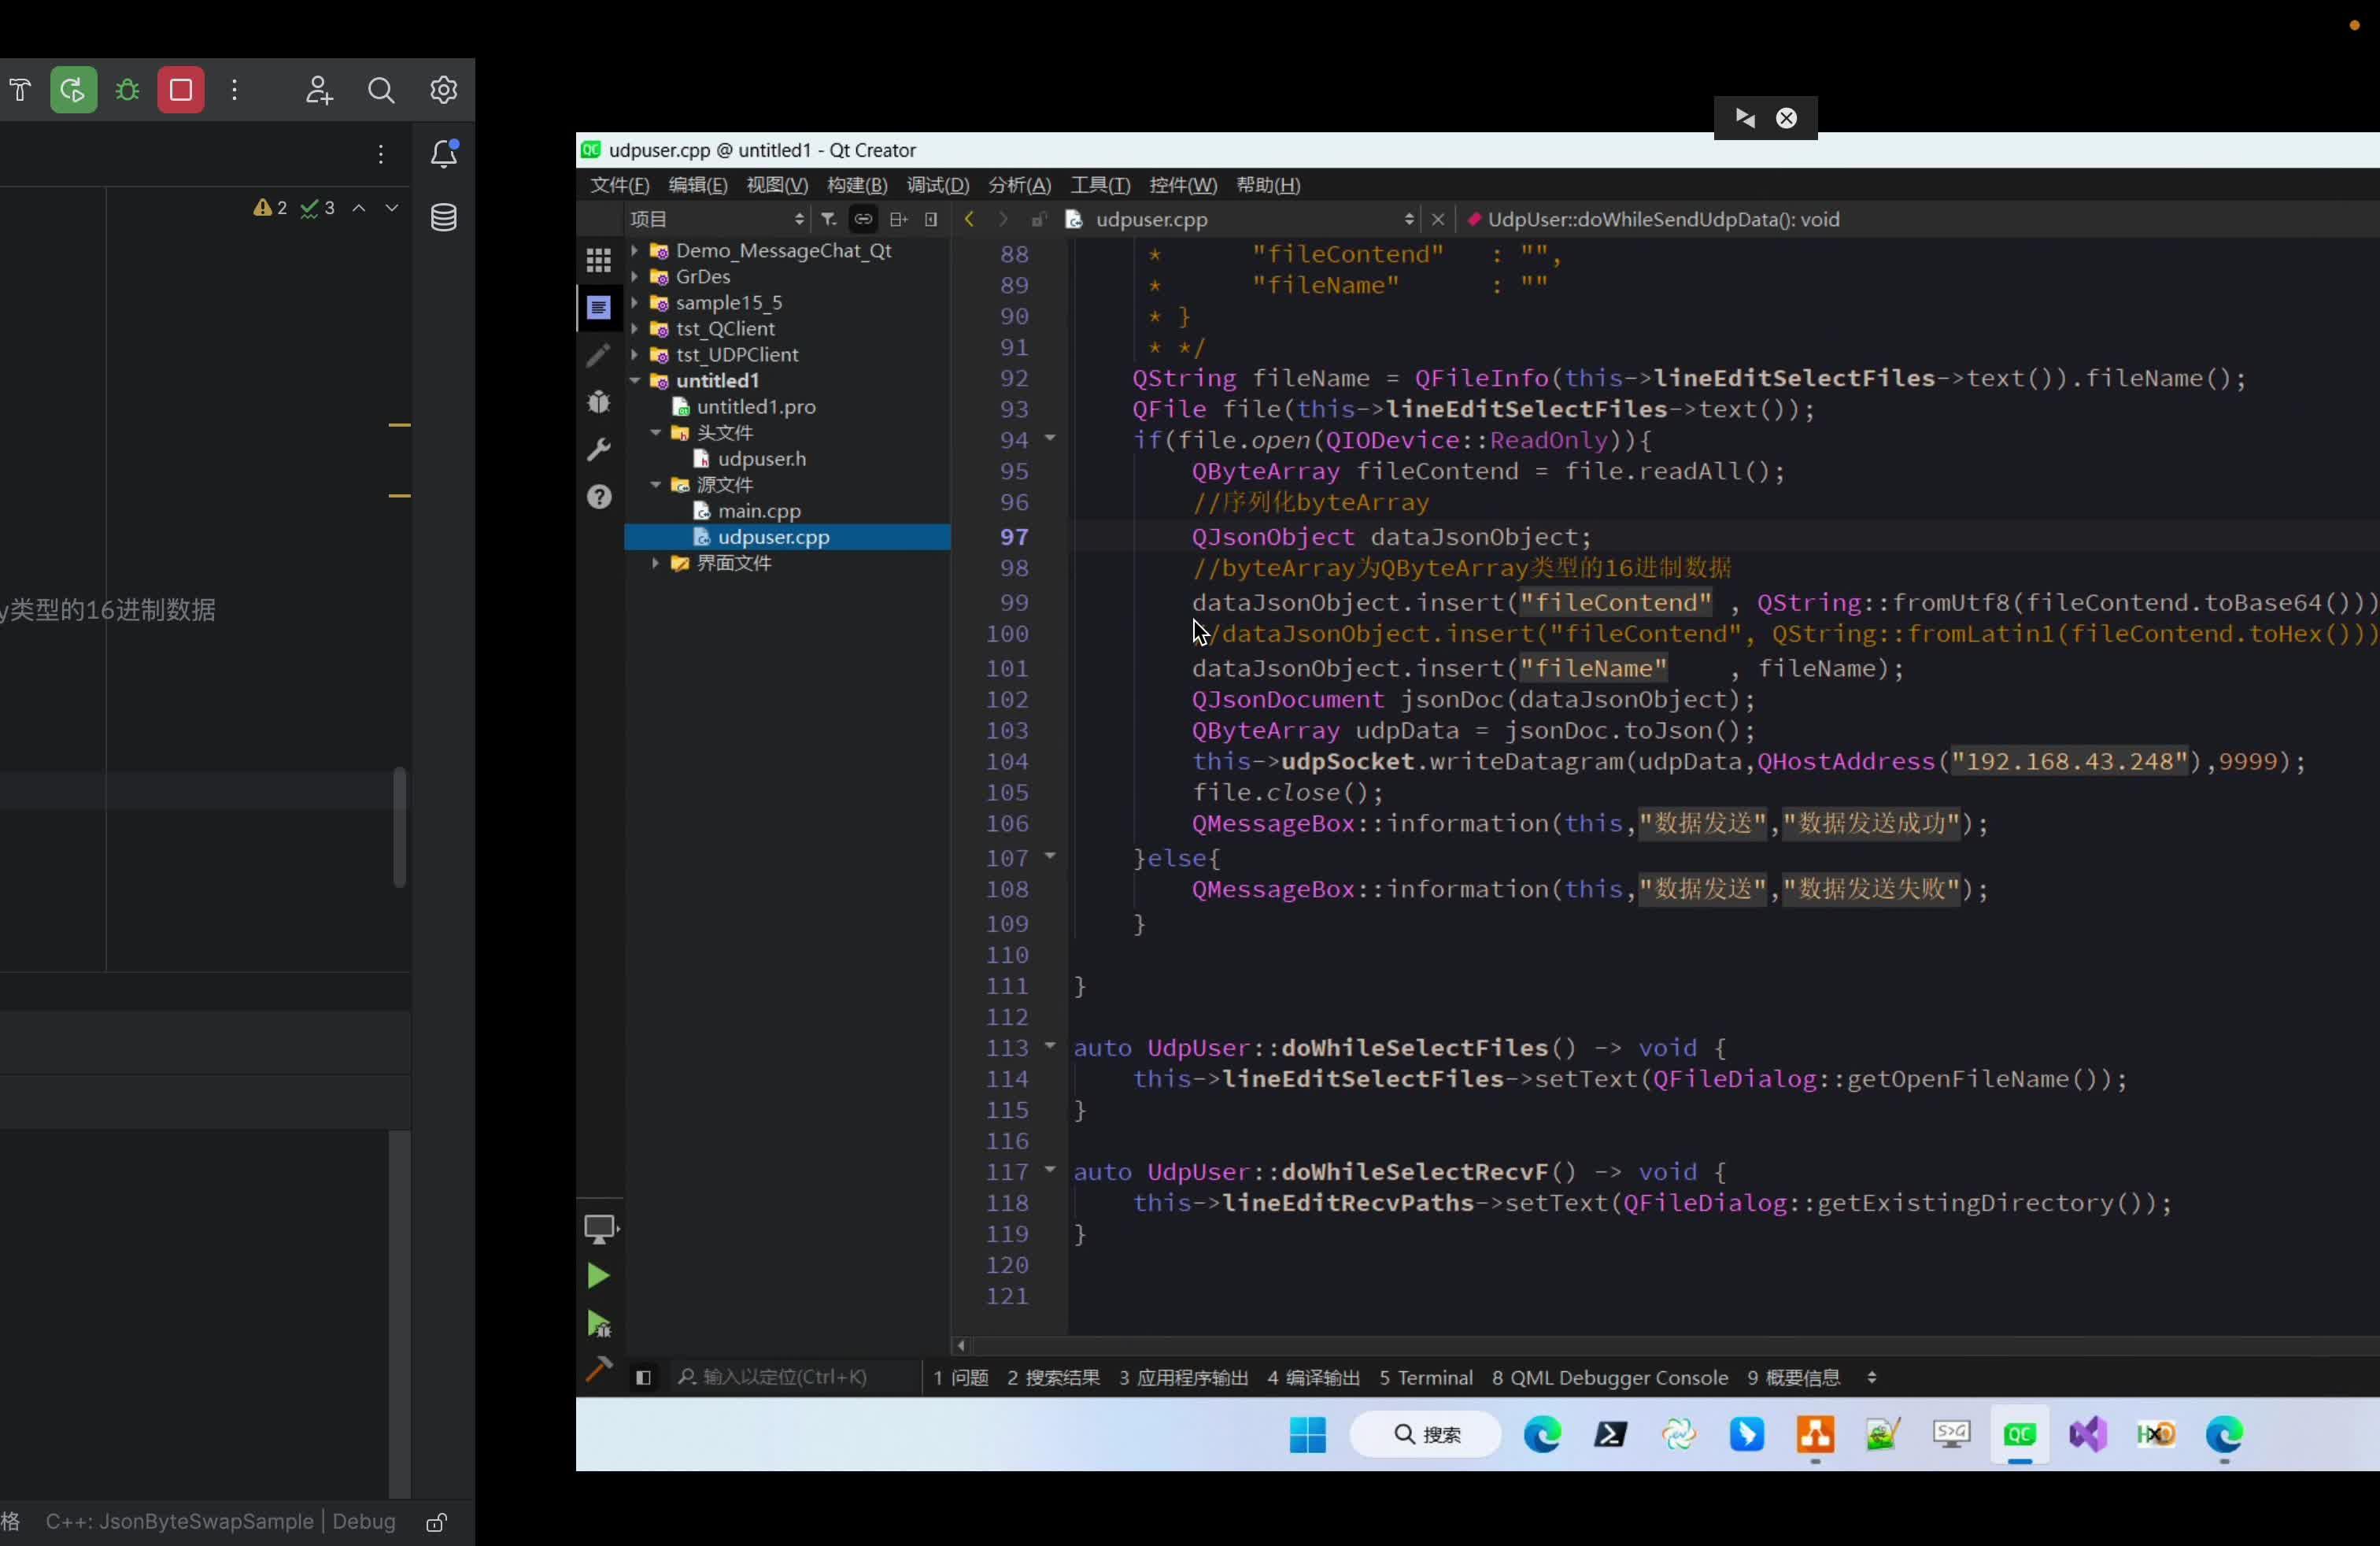
Task: Open the 编辑(E) menu
Action: click(x=698, y=185)
